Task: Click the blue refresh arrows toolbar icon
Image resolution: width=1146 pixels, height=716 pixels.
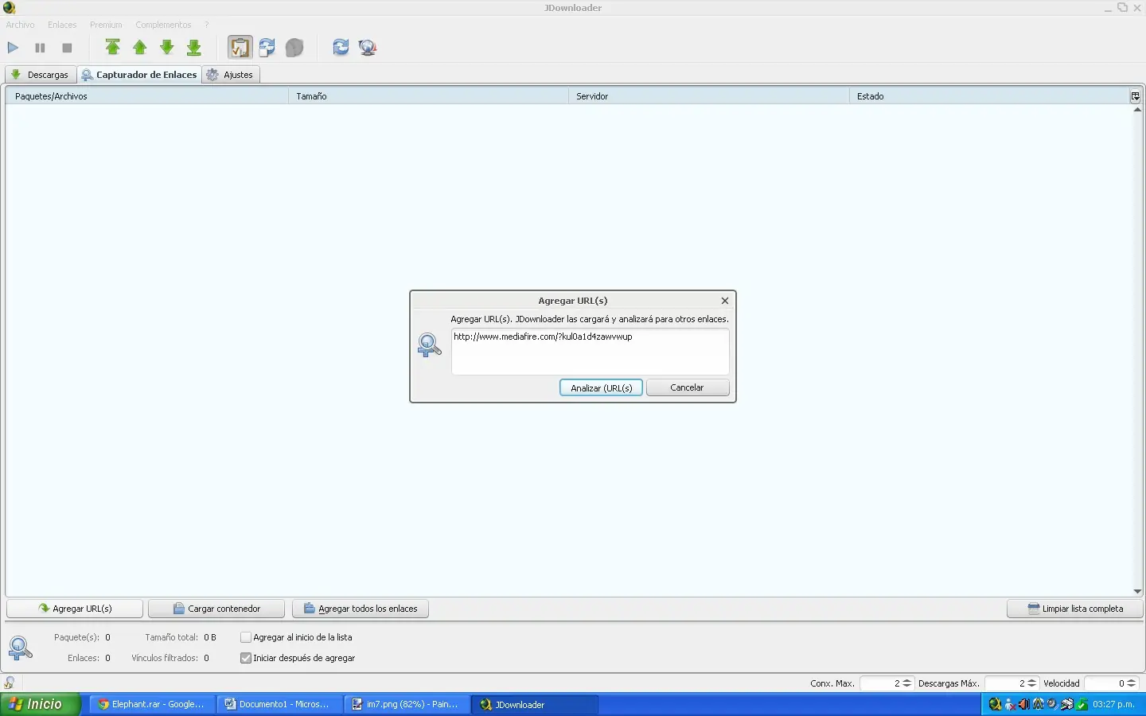Action: tap(341, 48)
